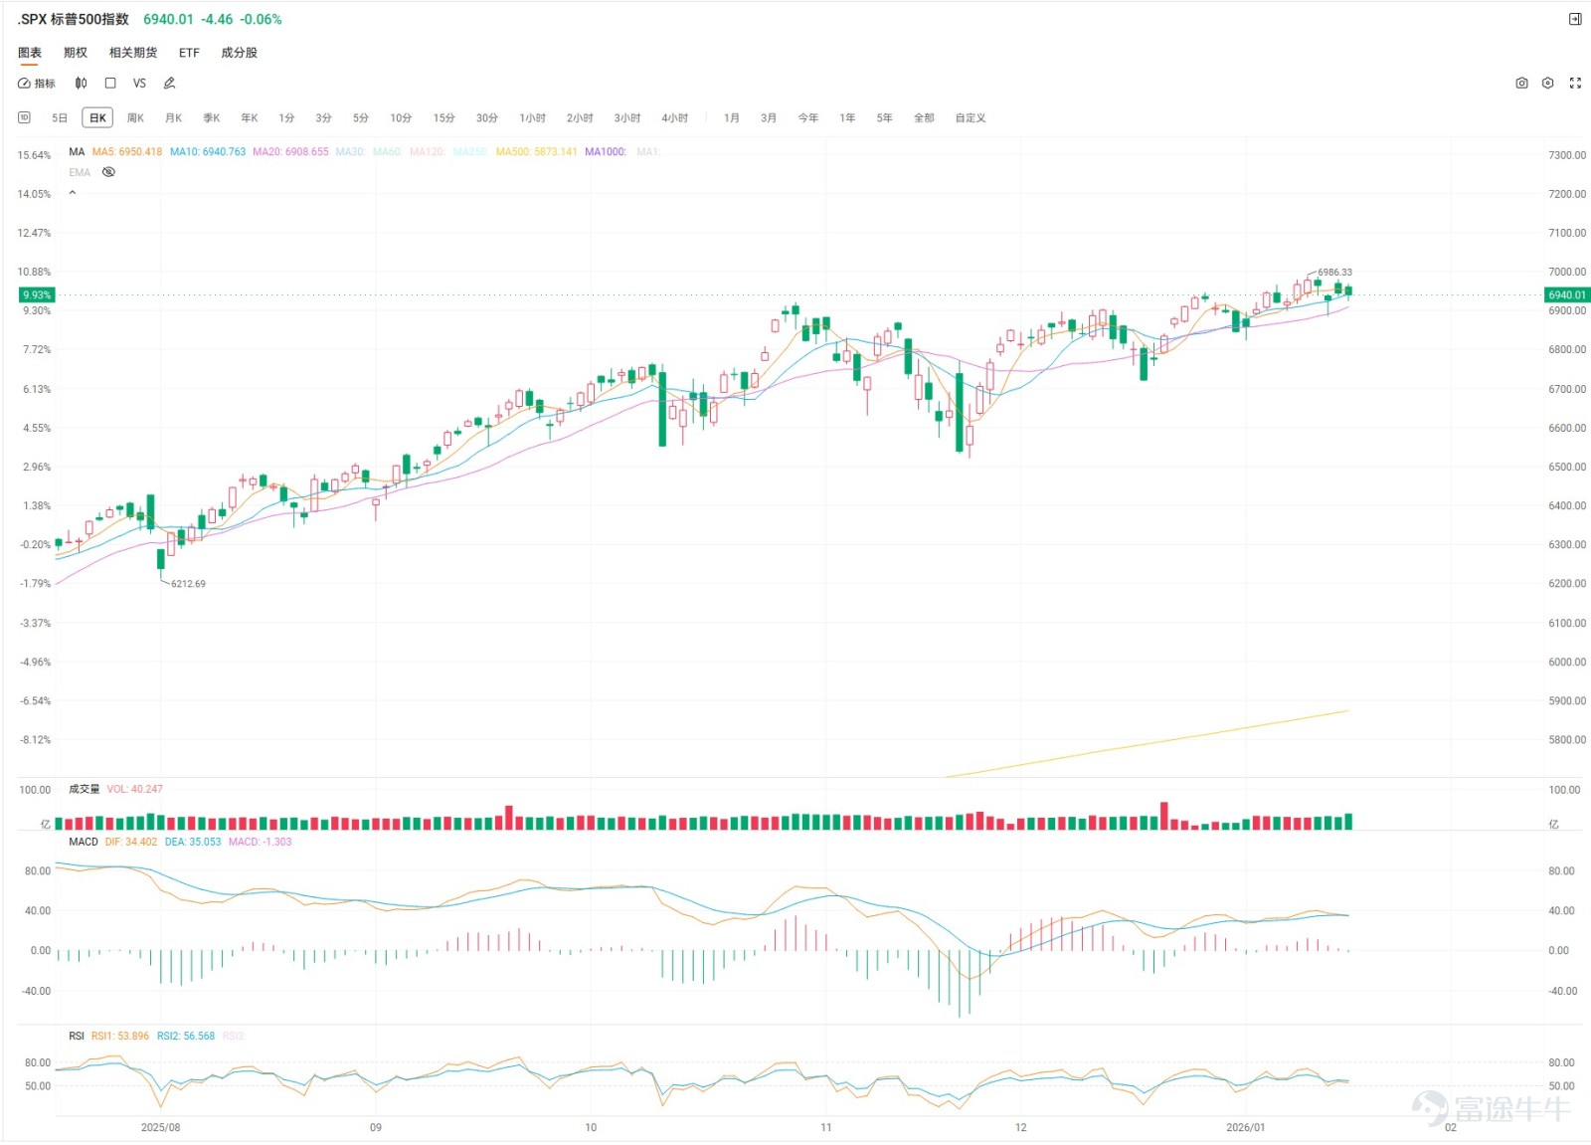This screenshot has height=1145, width=1591.
Task: Change the candlestick chart type
Action: click(82, 84)
